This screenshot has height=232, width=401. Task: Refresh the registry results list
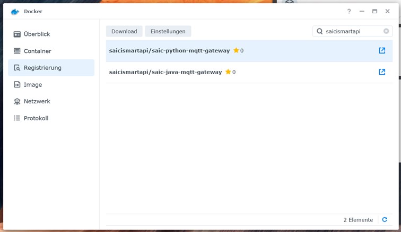point(385,219)
